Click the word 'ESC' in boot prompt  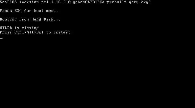click(18, 11)
